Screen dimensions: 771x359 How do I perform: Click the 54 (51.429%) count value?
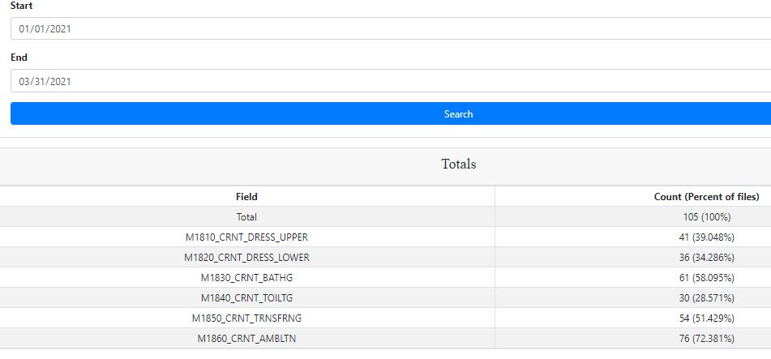(x=705, y=318)
